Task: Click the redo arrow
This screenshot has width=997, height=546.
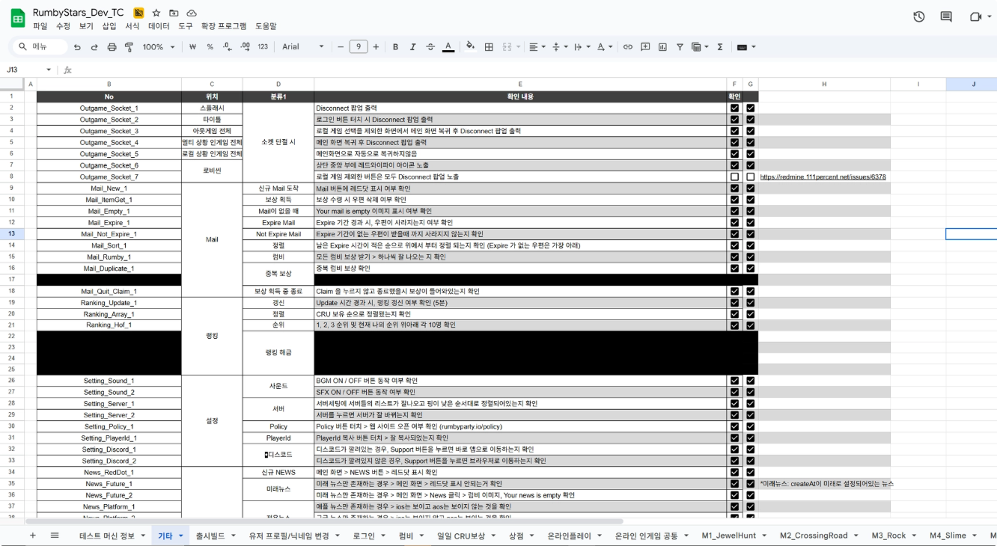Action: point(94,47)
